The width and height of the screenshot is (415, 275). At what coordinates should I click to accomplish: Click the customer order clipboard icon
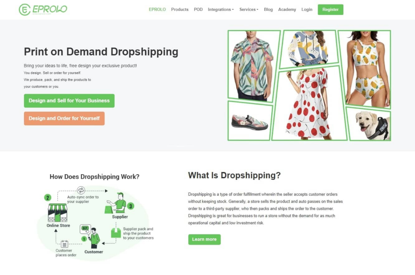point(64,244)
